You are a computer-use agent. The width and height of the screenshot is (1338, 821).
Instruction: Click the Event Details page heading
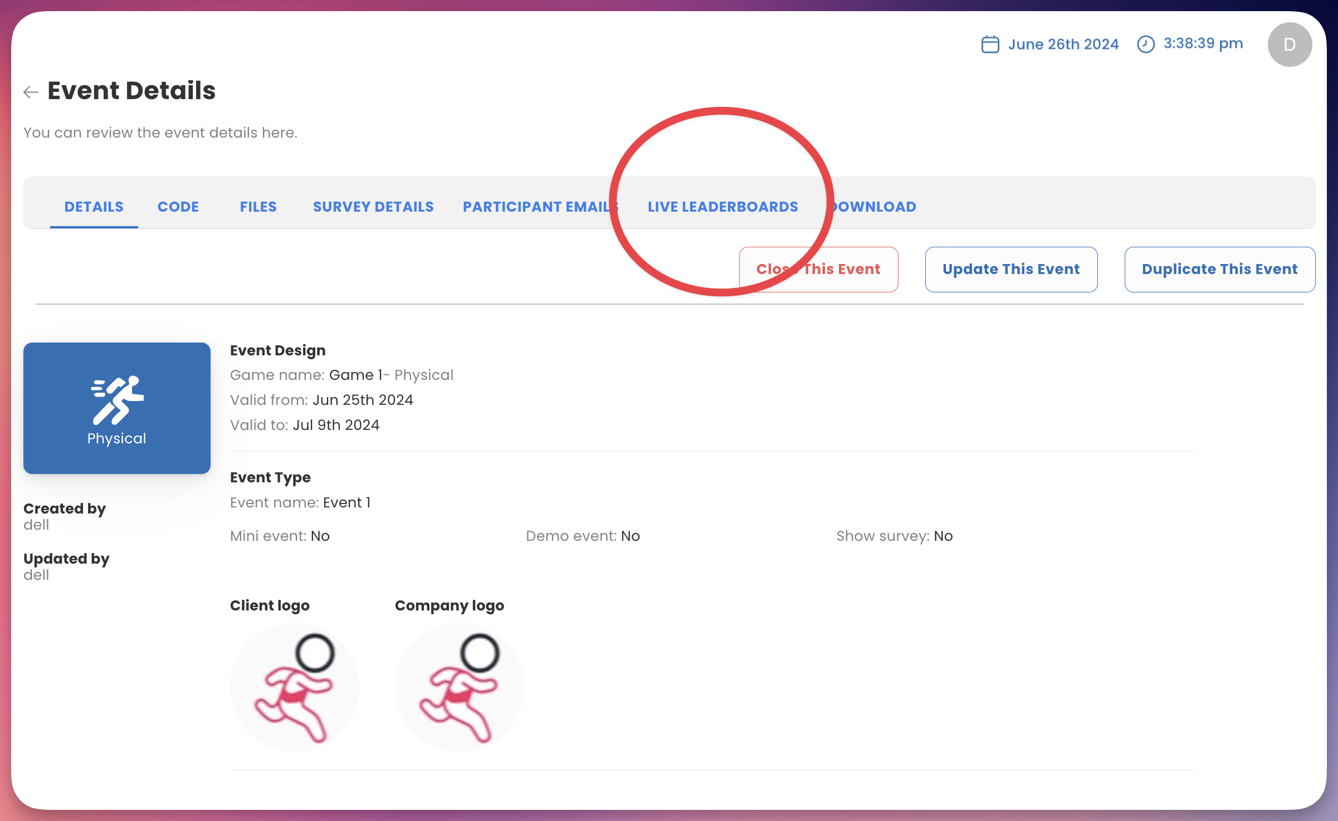[x=131, y=91]
